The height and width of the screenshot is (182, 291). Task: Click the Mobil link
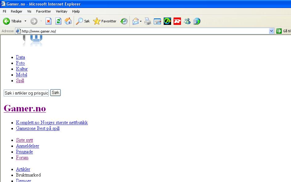(x=22, y=75)
